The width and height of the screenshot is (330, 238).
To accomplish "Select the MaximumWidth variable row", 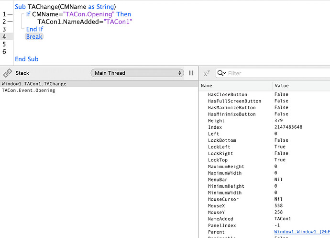I will [x=264, y=173].
